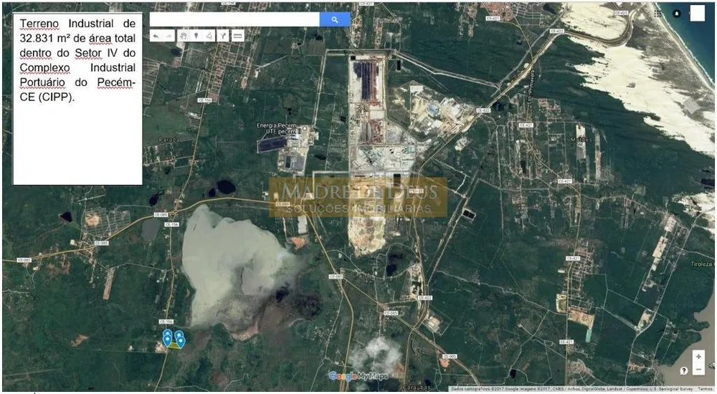Click the undo arrow in map toolbar
The width and height of the screenshot is (717, 394).
click(156, 36)
